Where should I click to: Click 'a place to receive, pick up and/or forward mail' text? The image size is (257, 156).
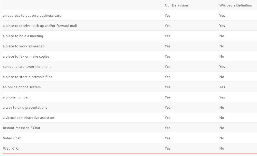click(40, 26)
